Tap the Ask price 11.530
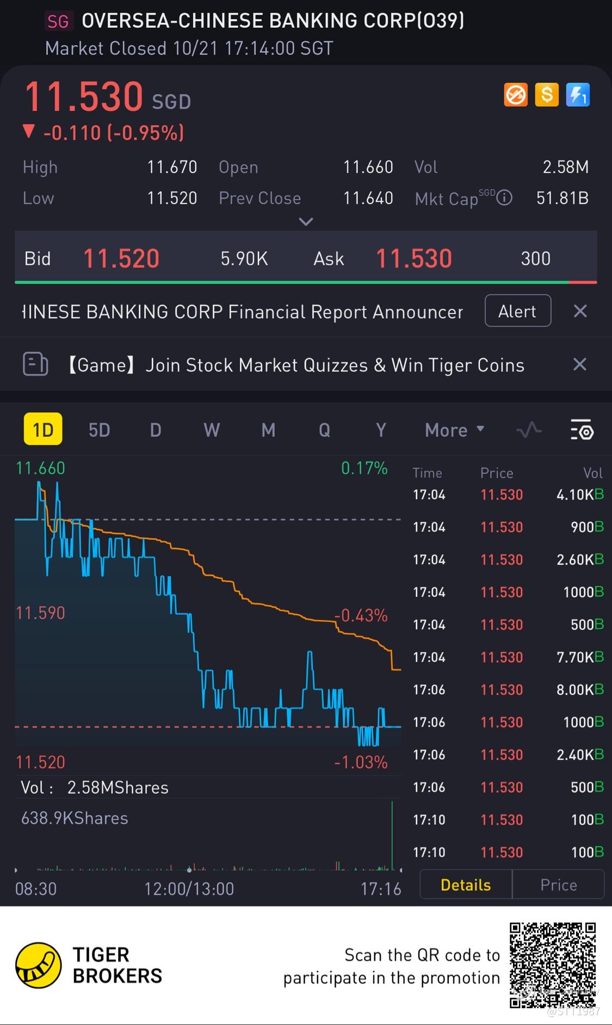 click(x=414, y=258)
